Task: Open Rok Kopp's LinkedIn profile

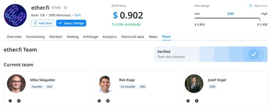Action: point(108,101)
